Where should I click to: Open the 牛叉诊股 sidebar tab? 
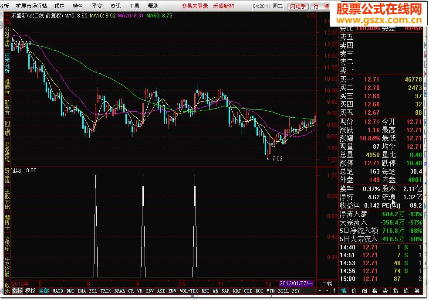click(x=7, y=267)
